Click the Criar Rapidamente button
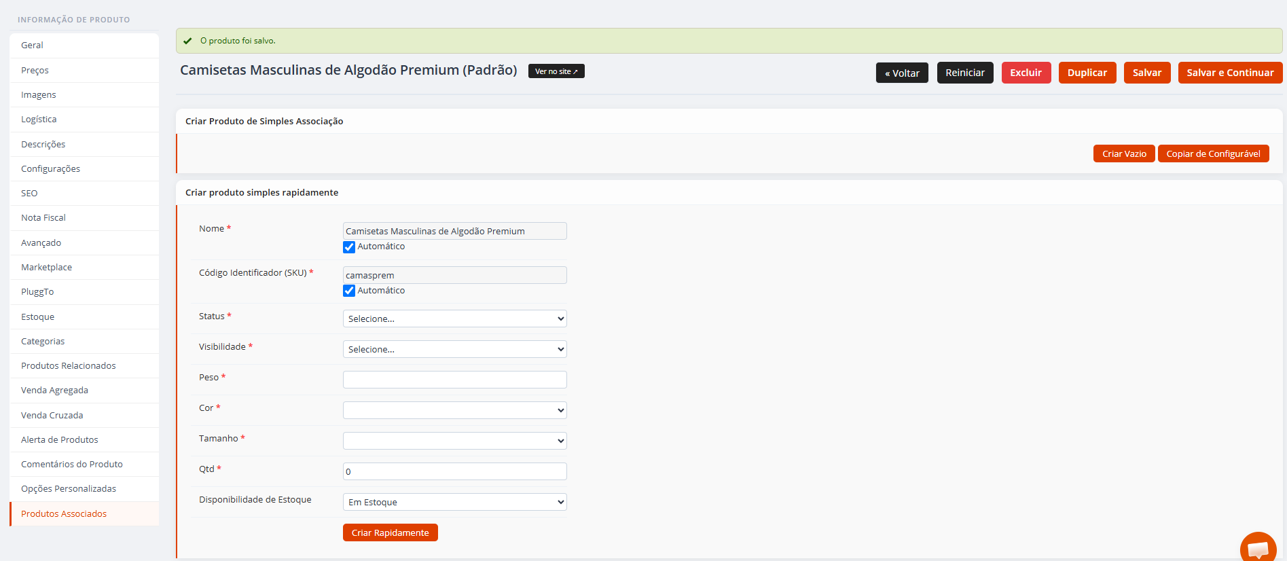This screenshot has height=561, width=1287. (x=391, y=532)
